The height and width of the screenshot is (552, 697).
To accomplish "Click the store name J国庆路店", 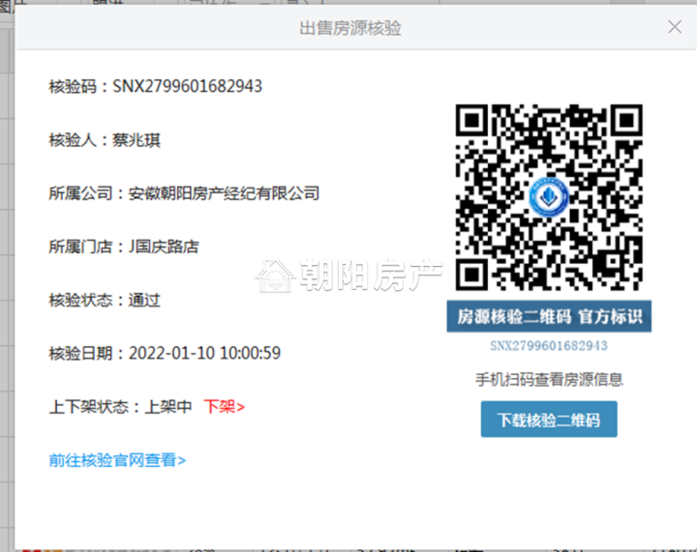I will [x=164, y=247].
